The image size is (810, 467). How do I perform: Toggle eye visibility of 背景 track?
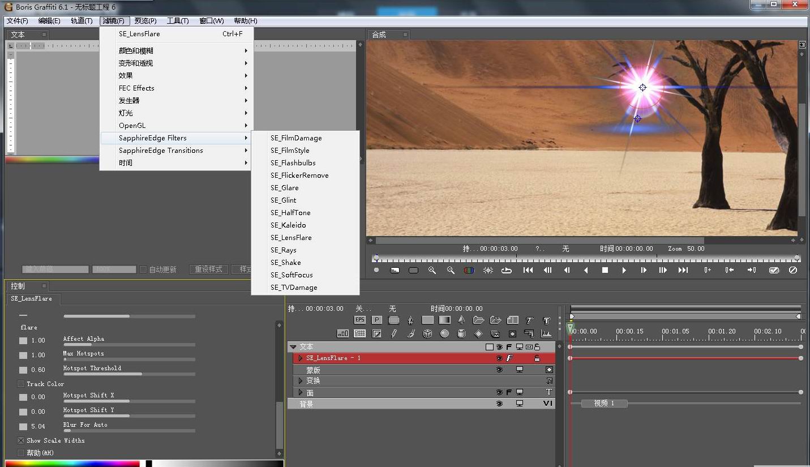click(499, 404)
